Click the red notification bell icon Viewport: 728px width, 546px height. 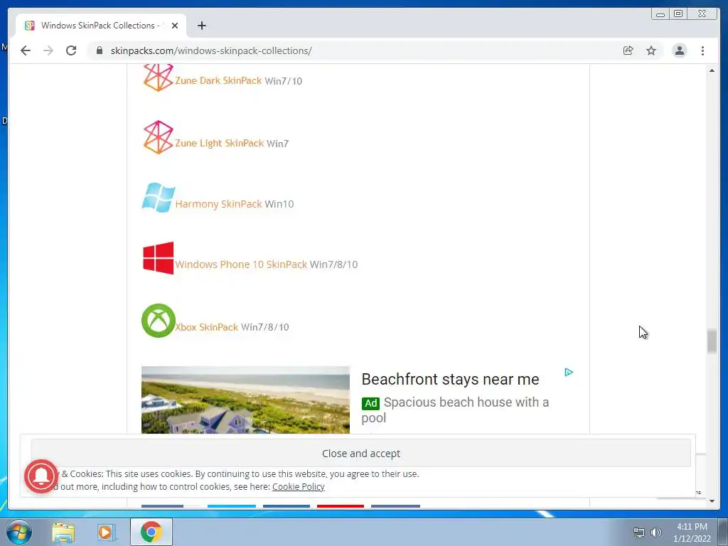tap(41, 476)
